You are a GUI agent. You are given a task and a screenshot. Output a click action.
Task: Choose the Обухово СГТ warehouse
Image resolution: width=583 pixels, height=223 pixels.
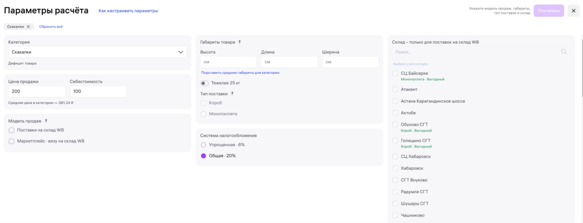pos(396,125)
